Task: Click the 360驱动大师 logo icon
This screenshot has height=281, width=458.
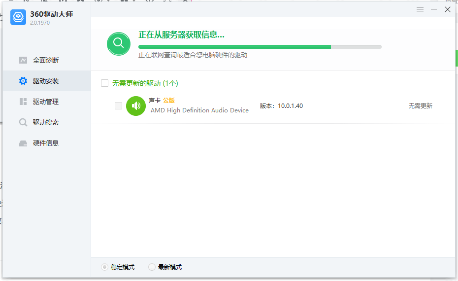Action: [x=18, y=17]
